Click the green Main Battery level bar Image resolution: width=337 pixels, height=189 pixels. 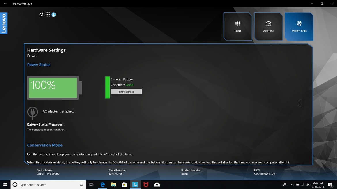[x=108, y=87]
